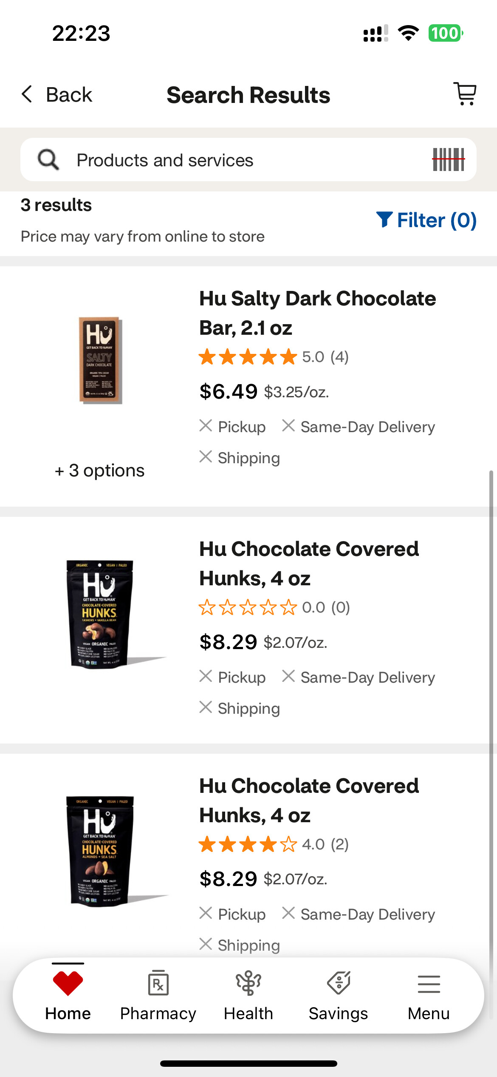Go to the Home heart tab
Screen dimensions: 497x1077
click(68, 996)
